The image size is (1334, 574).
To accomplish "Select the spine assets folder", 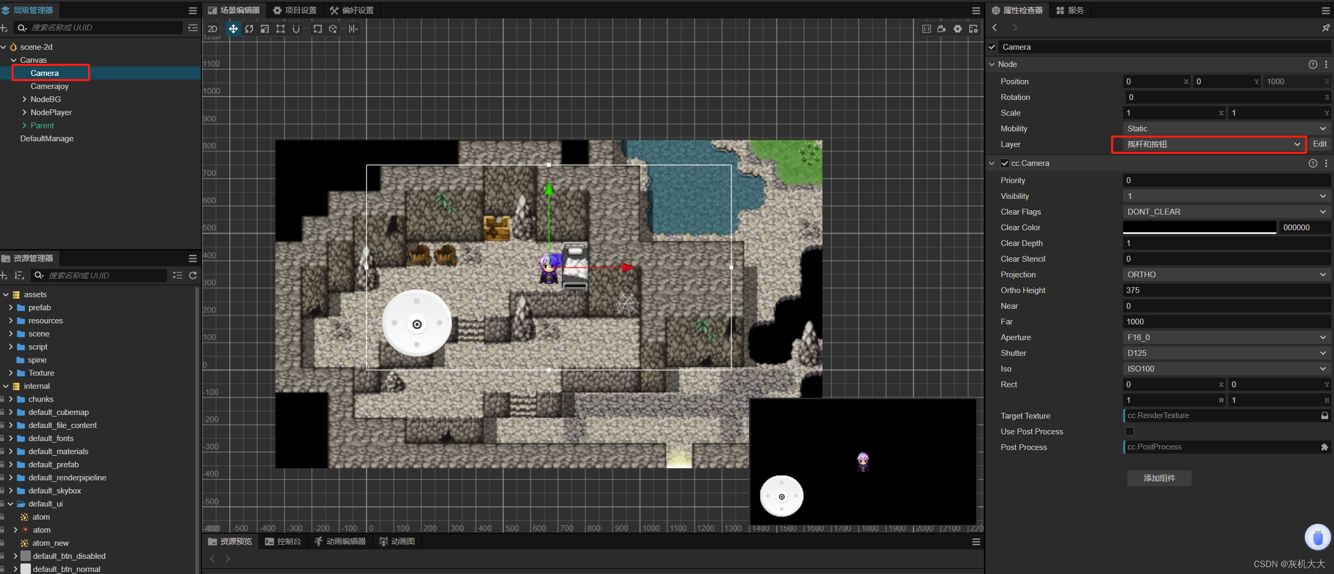I will [37, 360].
